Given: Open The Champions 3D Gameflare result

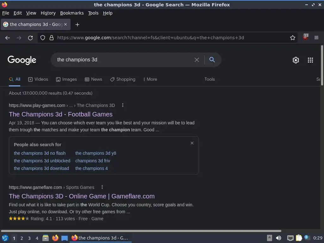Looking at the screenshot, I should 82,196.
